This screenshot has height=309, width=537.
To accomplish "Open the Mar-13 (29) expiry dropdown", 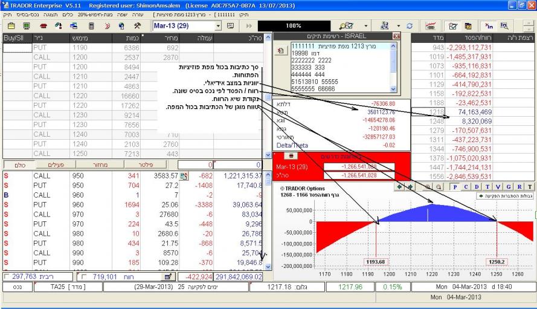I will coord(218,26).
